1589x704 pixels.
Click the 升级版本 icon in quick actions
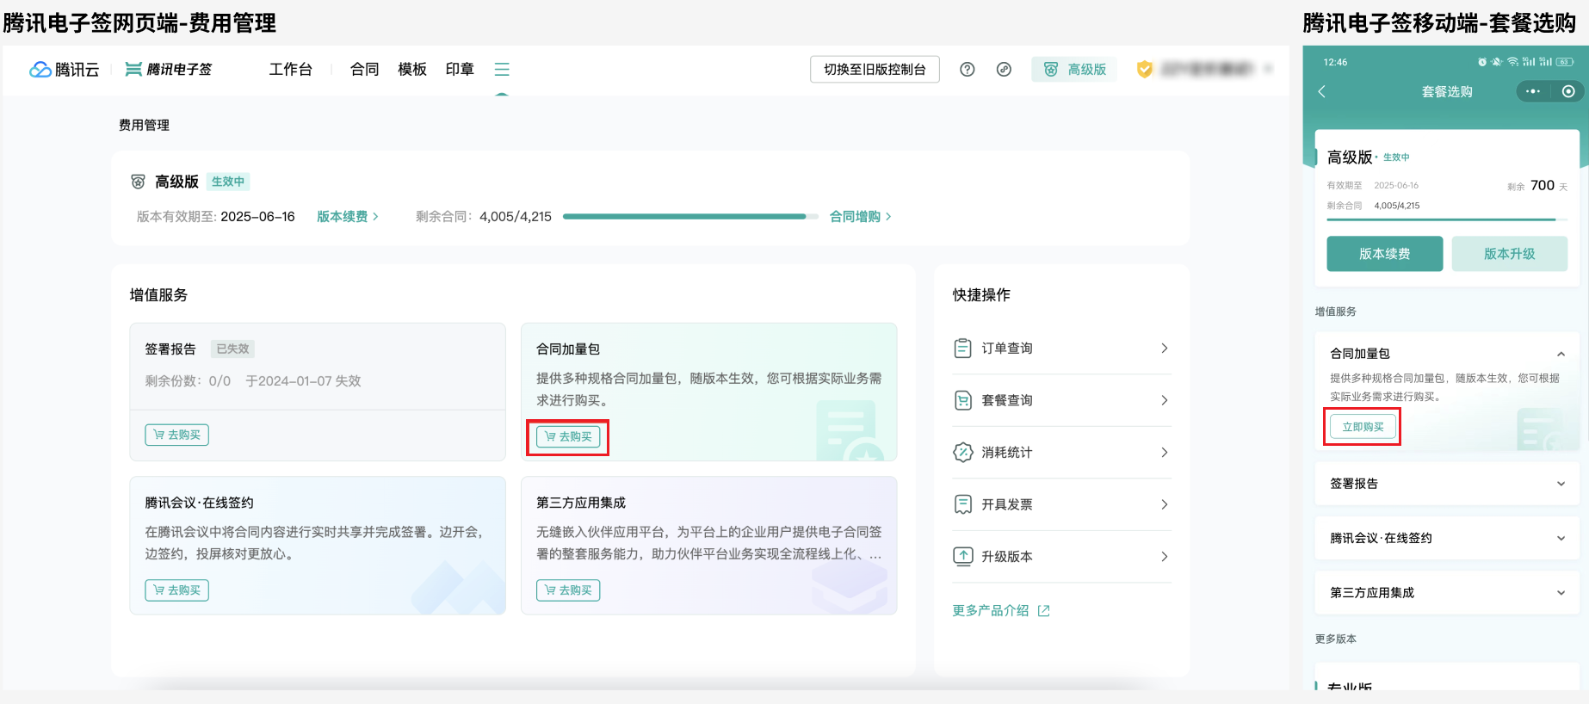click(963, 557)
